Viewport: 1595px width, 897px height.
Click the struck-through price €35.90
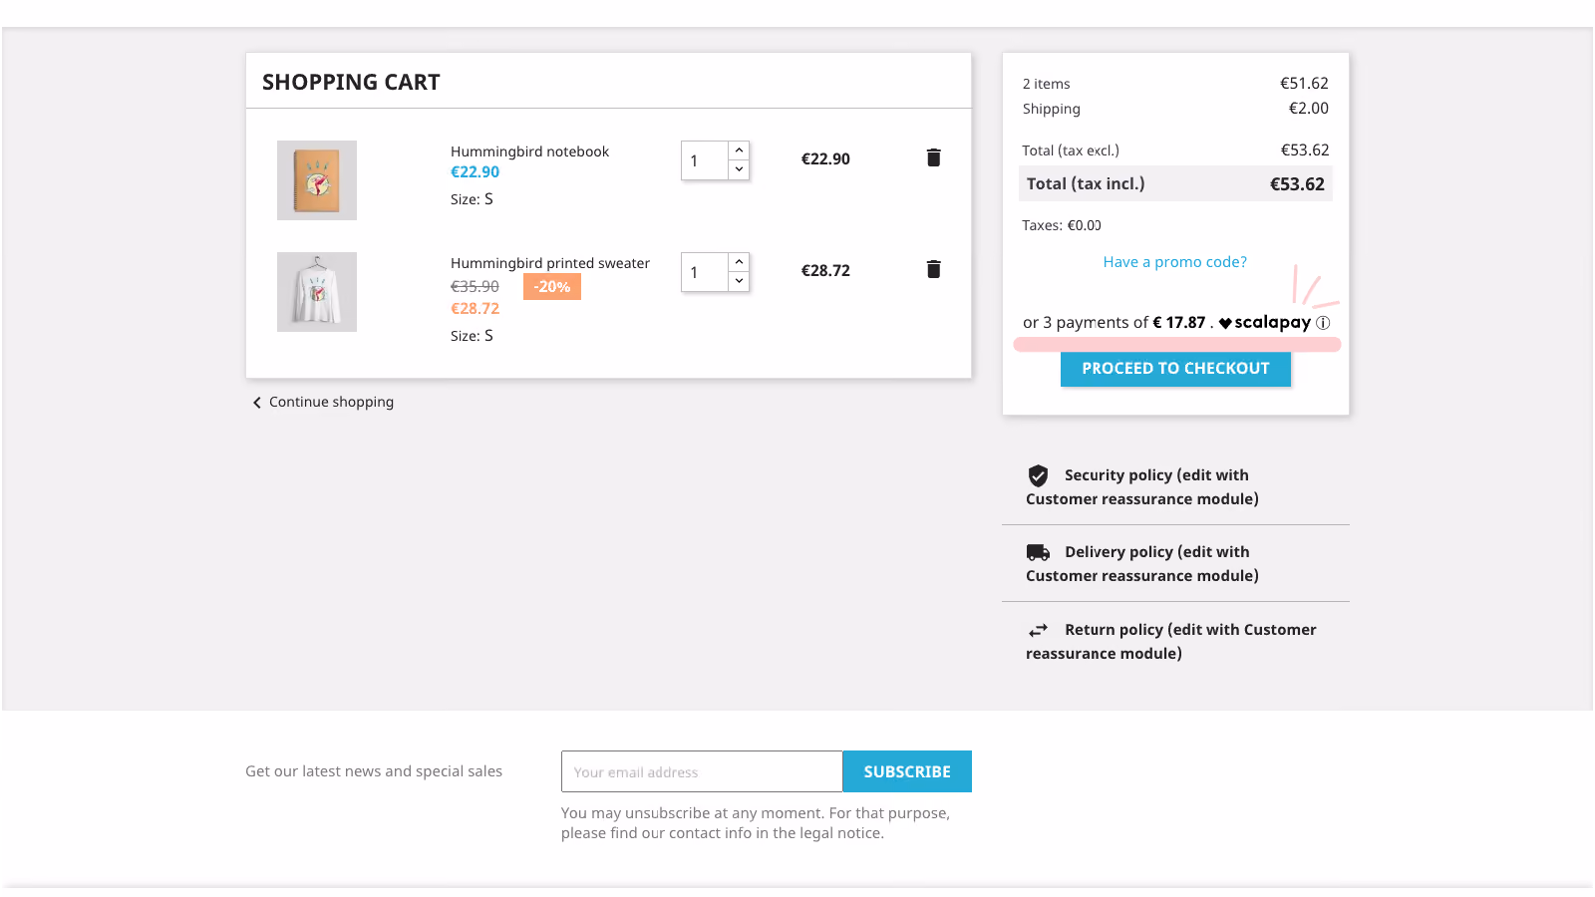pos(475,287)
